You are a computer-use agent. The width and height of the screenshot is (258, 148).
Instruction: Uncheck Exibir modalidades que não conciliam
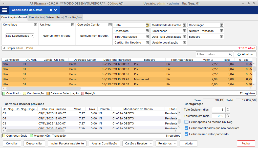[186, 128]
